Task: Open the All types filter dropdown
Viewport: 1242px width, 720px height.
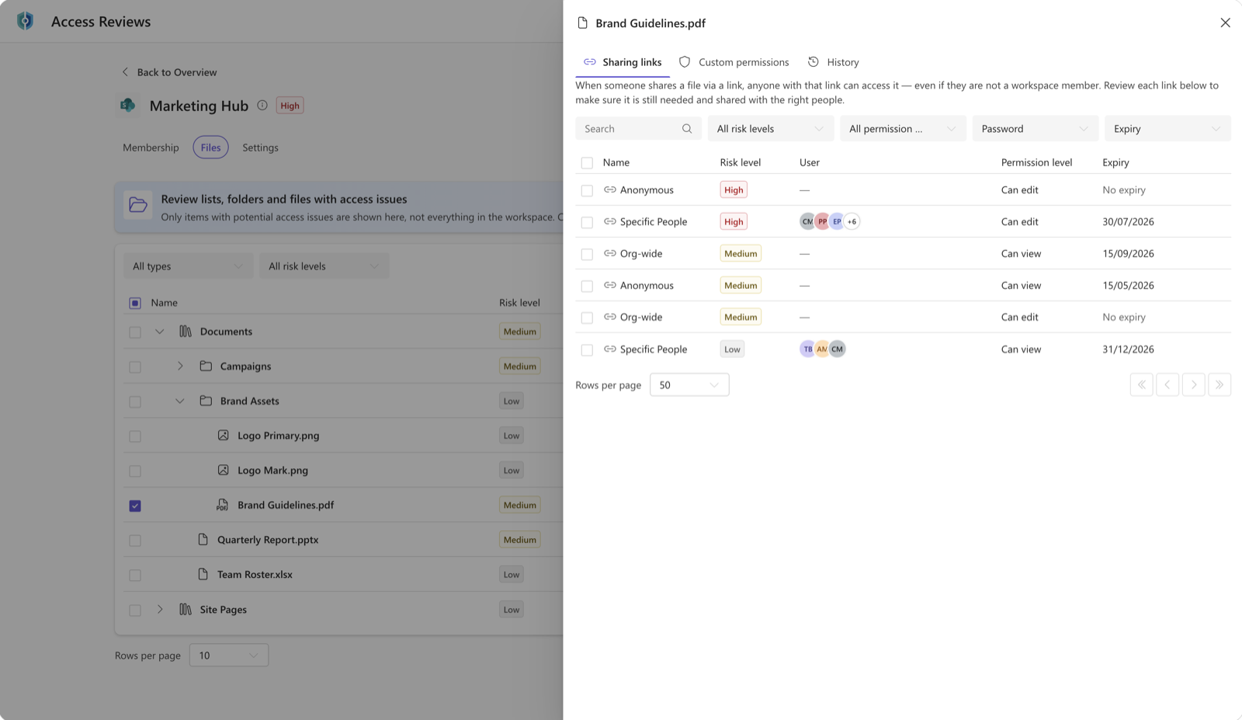Action: point(188,266)
